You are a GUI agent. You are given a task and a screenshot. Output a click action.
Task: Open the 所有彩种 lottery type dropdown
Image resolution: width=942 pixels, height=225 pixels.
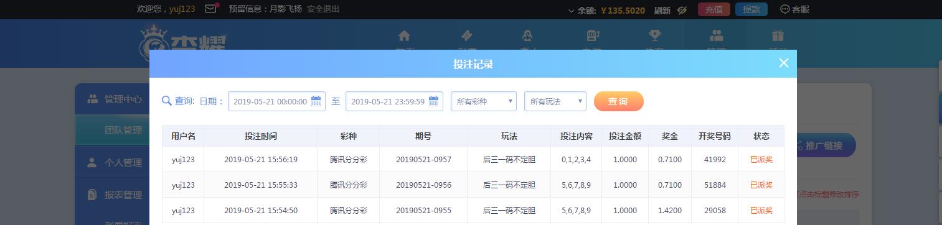[x=484, y=101]
